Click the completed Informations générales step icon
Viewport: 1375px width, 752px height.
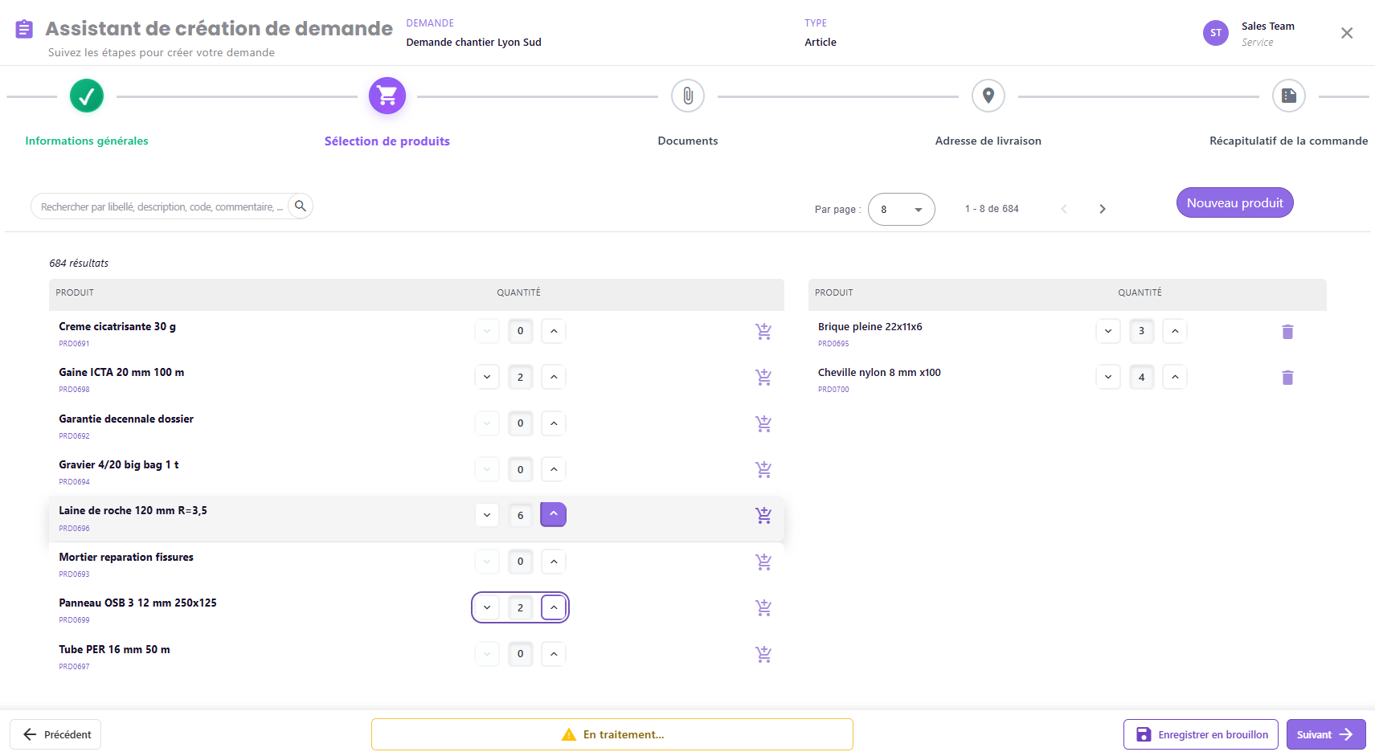(87, 96)
